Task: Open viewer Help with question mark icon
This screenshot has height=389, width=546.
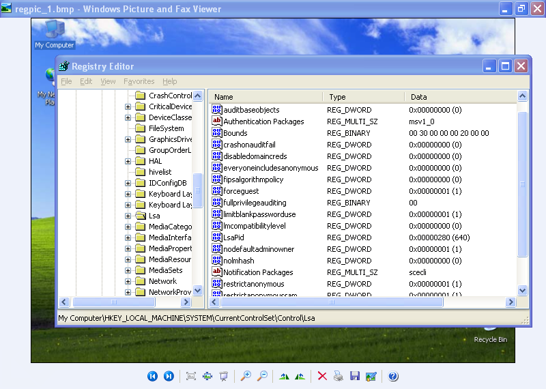Action: click(x=393, y=376)
